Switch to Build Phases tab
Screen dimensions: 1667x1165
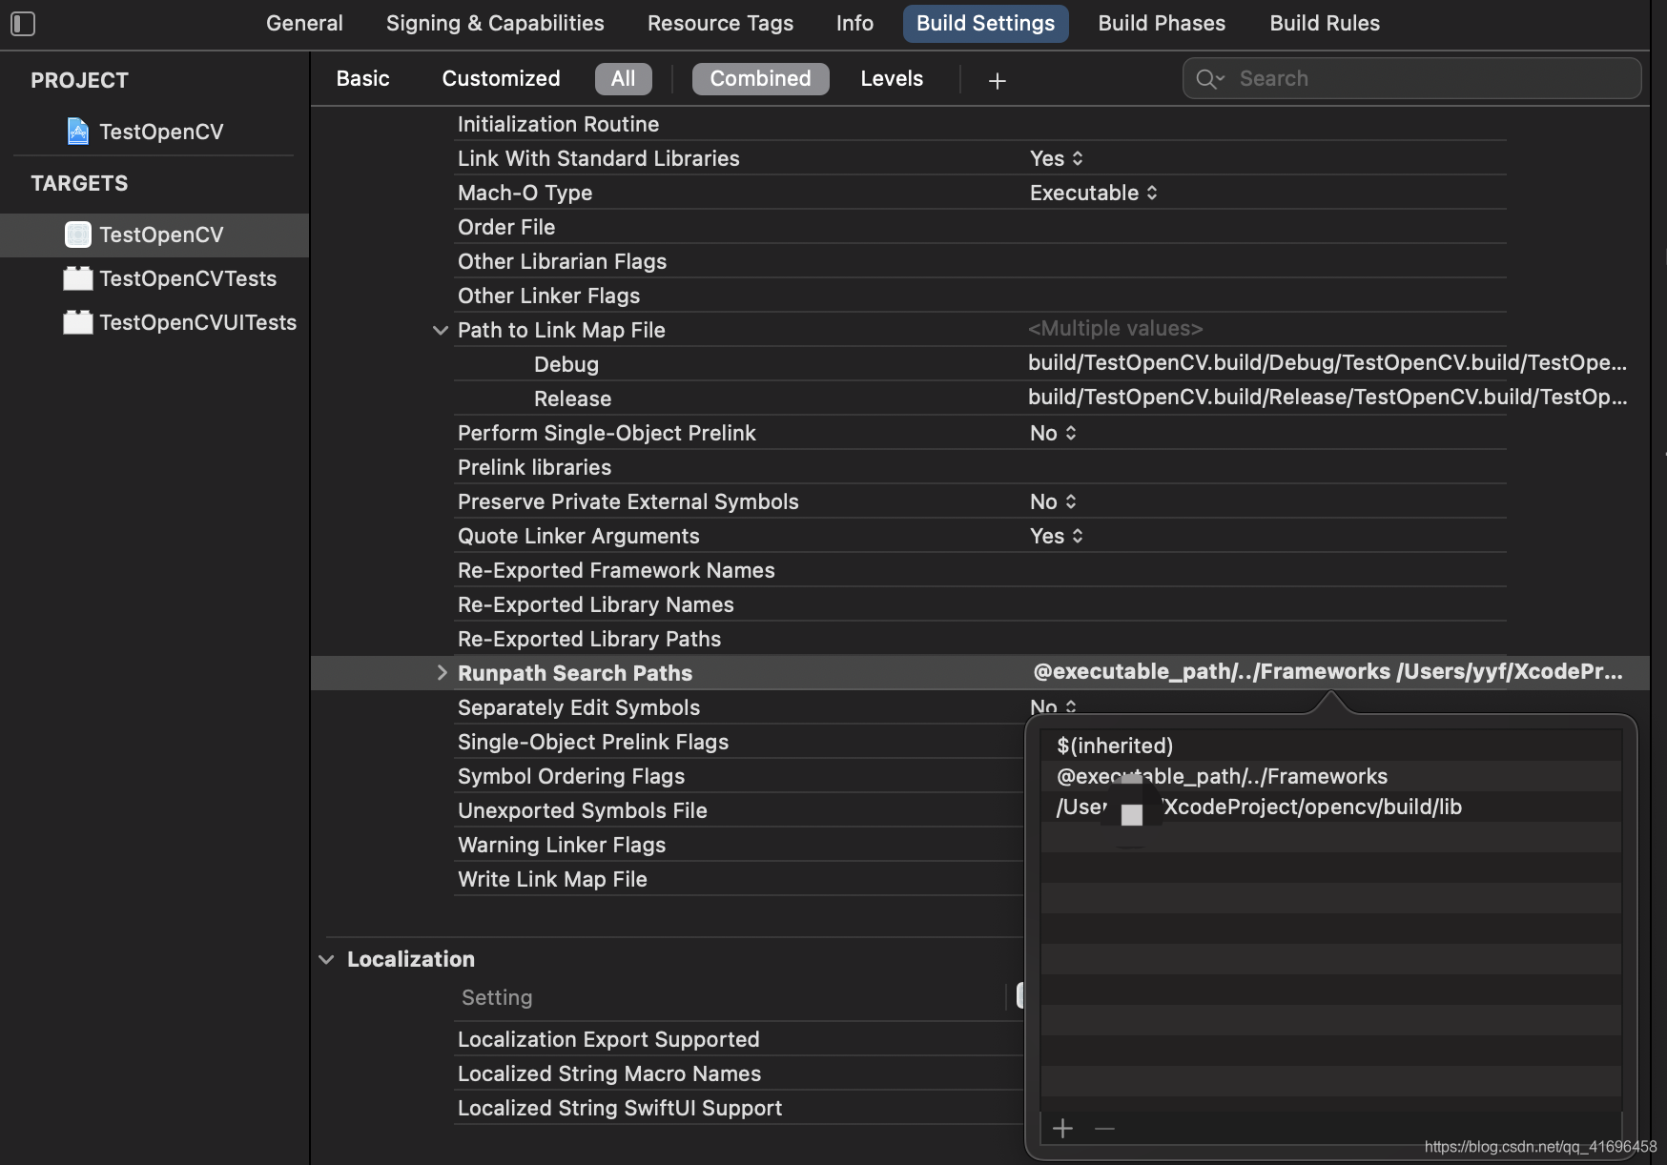pyautogui.click(x=1162, y=23)
